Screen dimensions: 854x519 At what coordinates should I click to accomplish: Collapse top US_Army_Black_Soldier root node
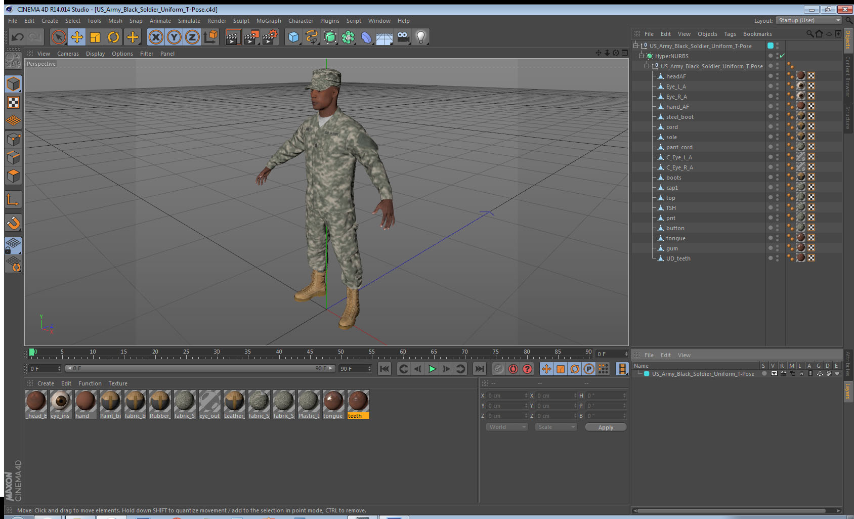[636, 46]
